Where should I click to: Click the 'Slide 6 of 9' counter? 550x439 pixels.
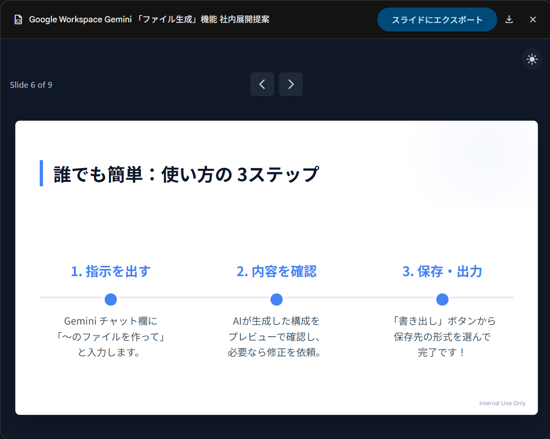(x=31, y=85)
